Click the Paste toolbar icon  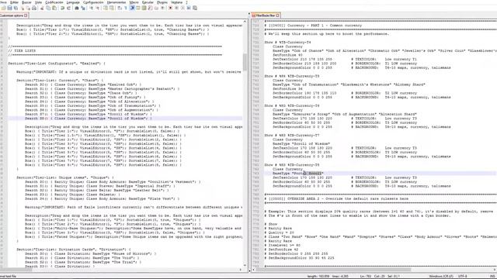tap(54, 8)
